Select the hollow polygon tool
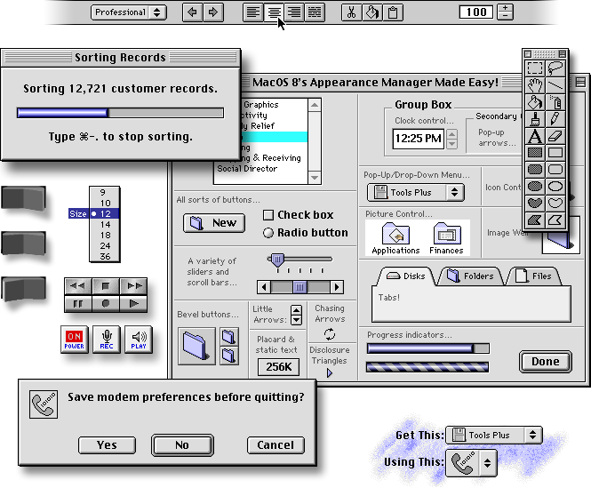Viewport: 591px width, 488px height. 555,220
